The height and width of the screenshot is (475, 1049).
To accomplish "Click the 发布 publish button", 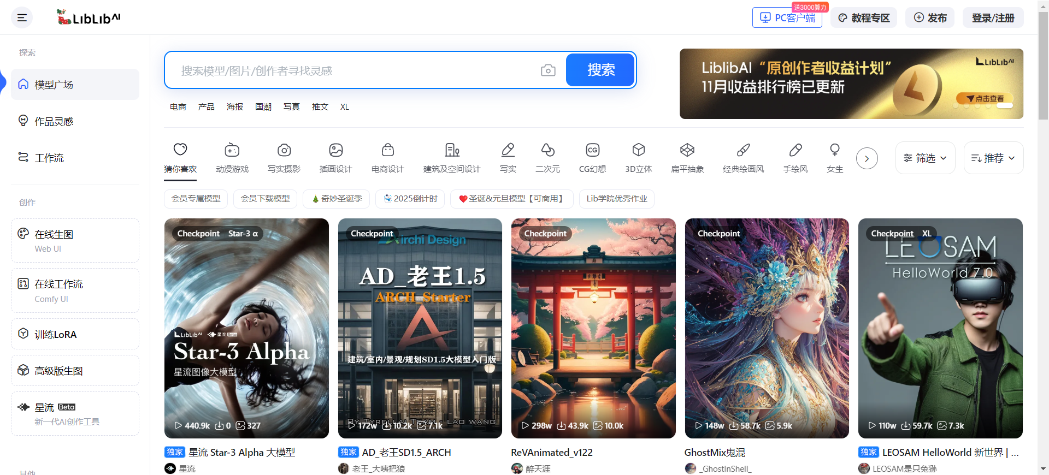I will tap(930, 17).
